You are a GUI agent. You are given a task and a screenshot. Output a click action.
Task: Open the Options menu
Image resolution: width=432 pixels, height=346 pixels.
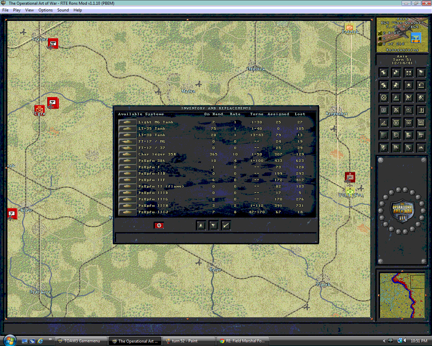coord(46,10)
